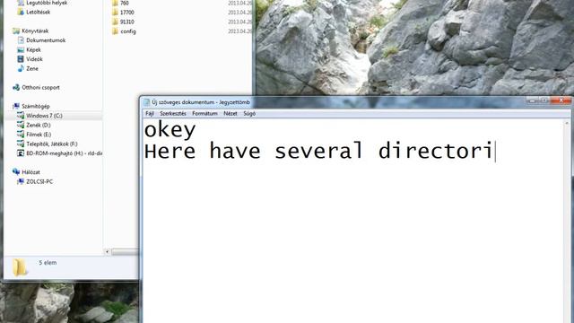The width and height of the screenshot is (574, 323).
Task: Select BD-ROM-meghajtó (H:) drive
Action: pos(64,153)
